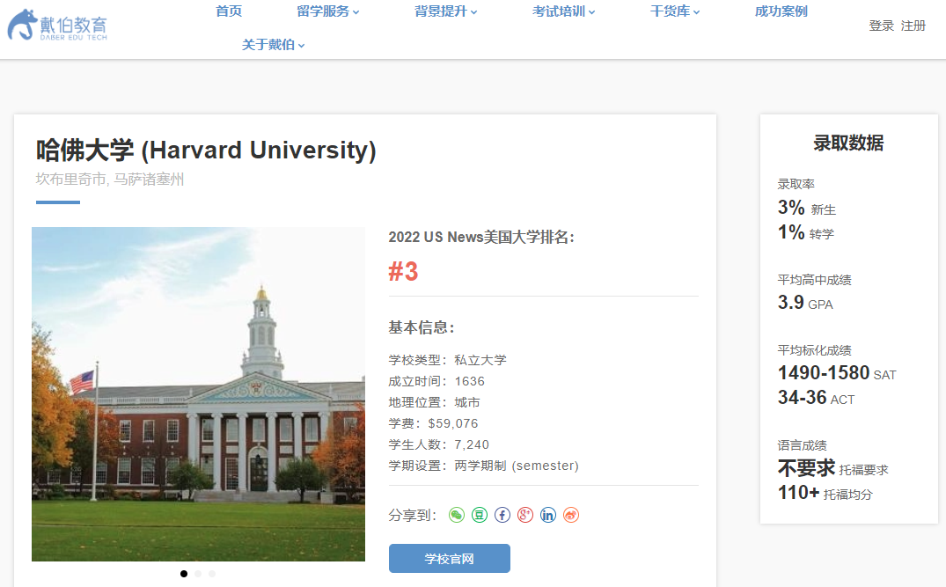The width and height of the screenshot is (946, 587).
Task: Click the 学校官网 button
Action: (449, 558)
